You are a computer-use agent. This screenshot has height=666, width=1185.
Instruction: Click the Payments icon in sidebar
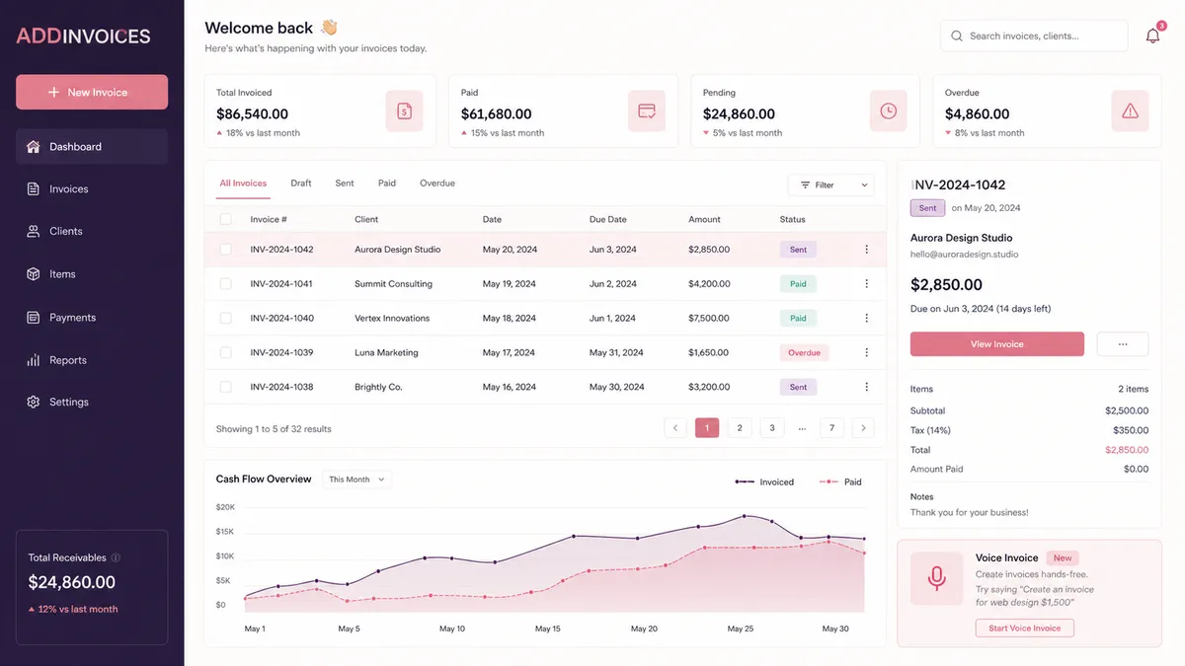point(33,317)
